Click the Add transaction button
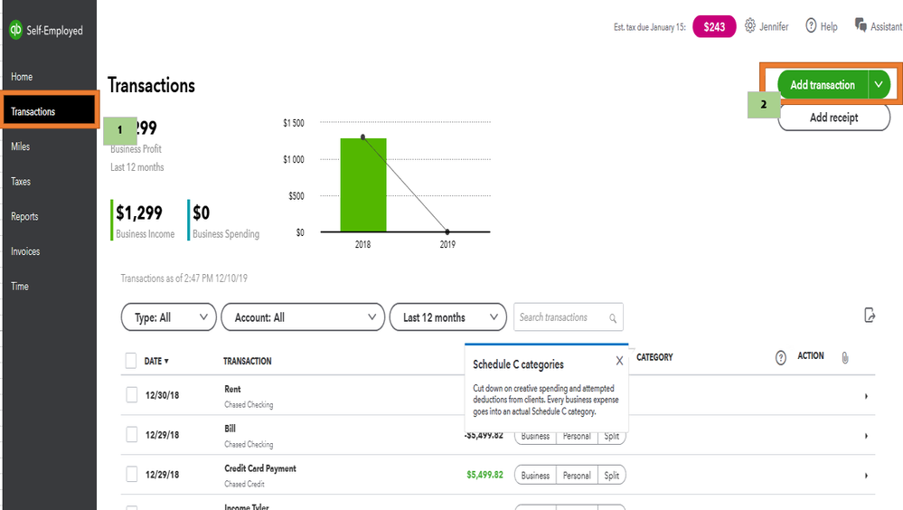Viewport: 903px width, 510px height. 822,85
